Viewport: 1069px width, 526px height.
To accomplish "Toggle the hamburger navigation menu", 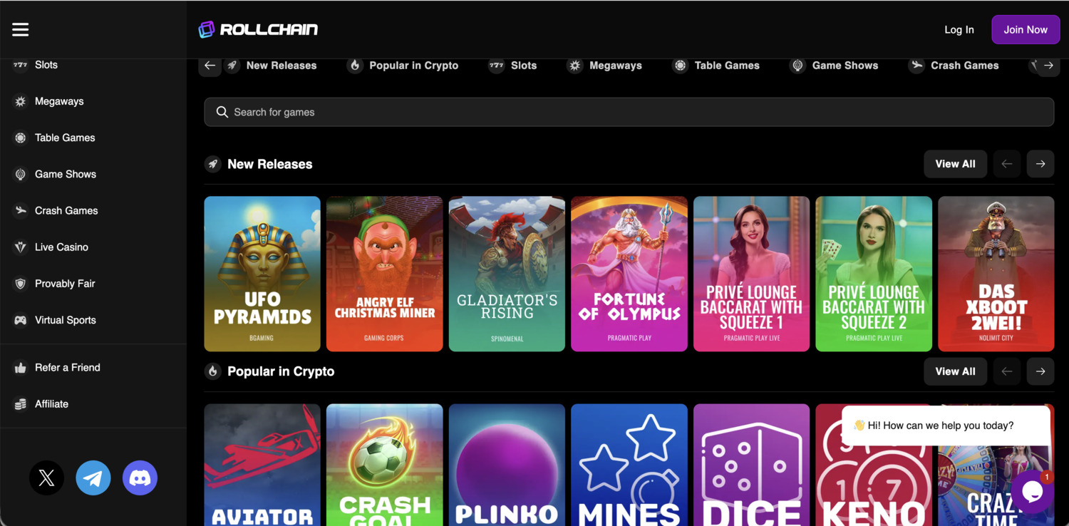I will pos(20,29).
